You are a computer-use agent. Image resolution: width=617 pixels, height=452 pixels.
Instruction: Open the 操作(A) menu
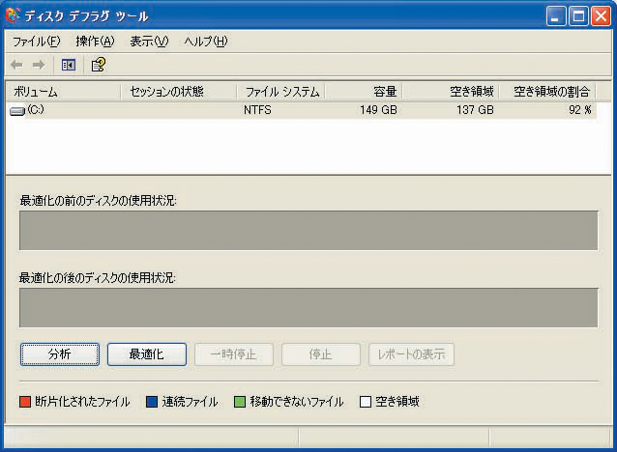(x=95, y=42)
